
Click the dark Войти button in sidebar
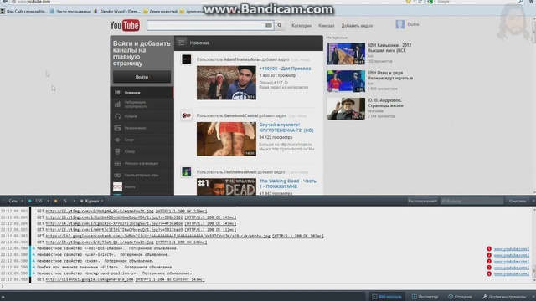point(142,77)
